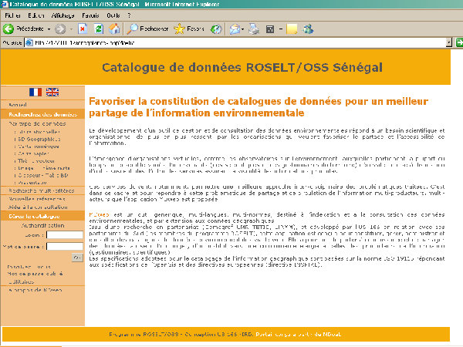Stop page loading with the red X icon
The width and height of the screenshot is (463, 347).
[x=83, y=29]
